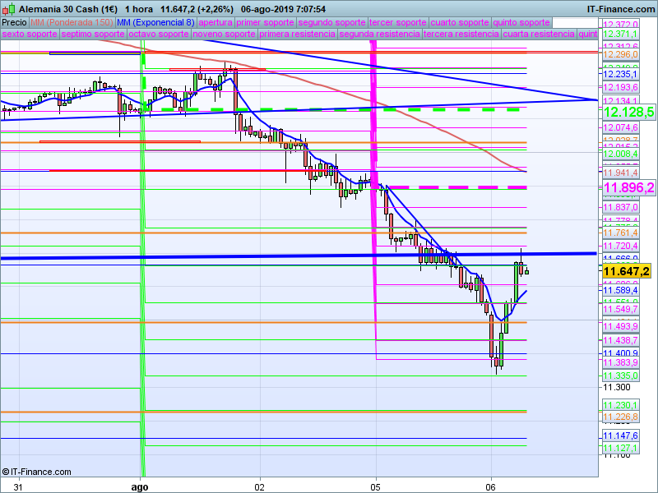
Task: Click the octavo soporte legend label
Action: click(159, 34)
